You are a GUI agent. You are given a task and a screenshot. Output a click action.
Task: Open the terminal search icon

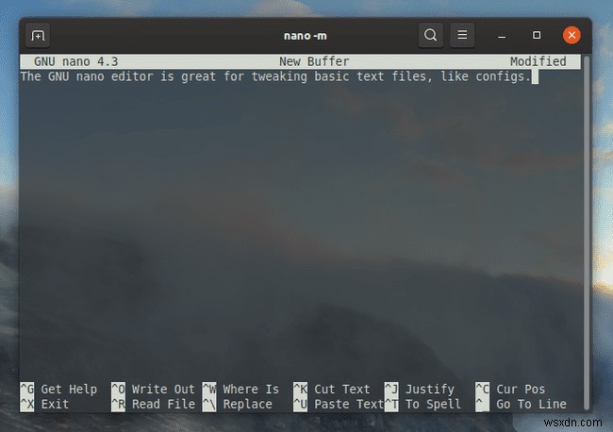430,35
